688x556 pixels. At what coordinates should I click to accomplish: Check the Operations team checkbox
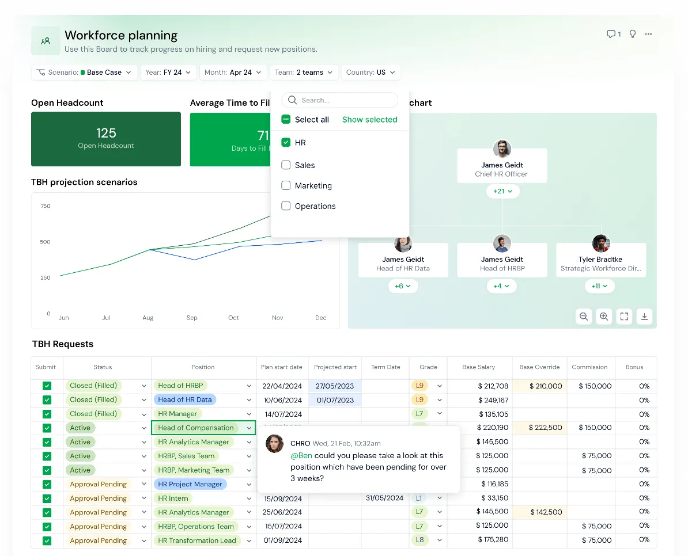pyautogui.click(x=286, y=206)
